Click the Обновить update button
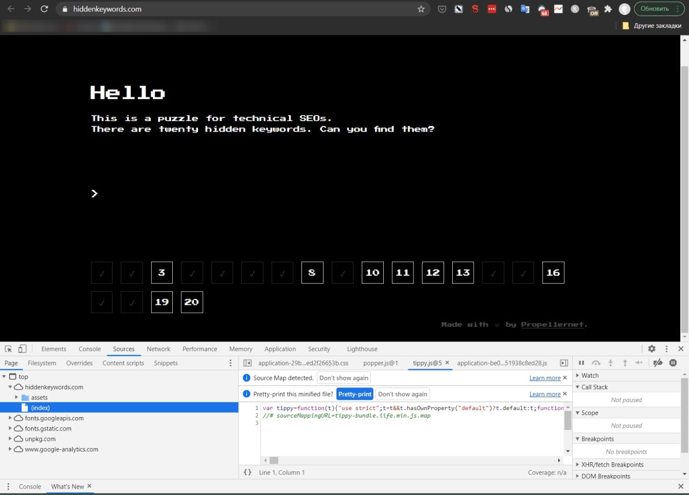Image resolution: width=689 pixels, height=495 pixels. [x=659, y=9]
